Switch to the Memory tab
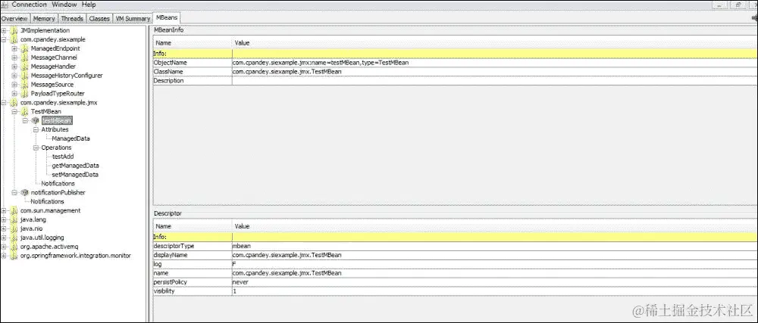The height and width of the screenshot is (323, 758). tap(44, 18)
